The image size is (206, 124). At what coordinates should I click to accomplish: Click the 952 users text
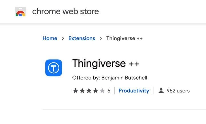[178, 91]
